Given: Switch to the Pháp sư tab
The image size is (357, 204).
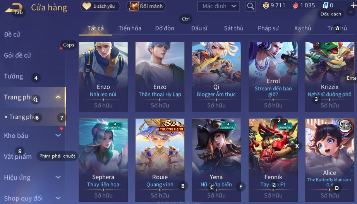Looking at the screenshot, I should pyautogui.click(x=268, y=28).
